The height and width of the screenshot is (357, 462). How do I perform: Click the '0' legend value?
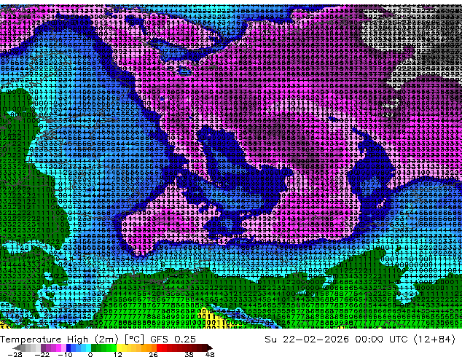90,354
